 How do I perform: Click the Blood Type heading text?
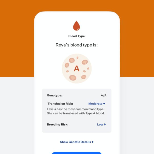(x=76, y=36)
